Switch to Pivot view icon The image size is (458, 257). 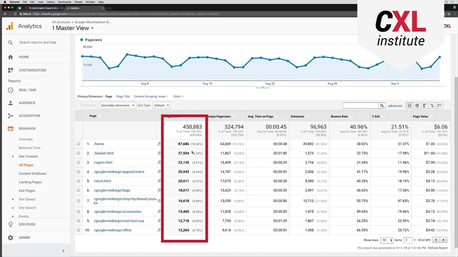[x=440, y=106]
